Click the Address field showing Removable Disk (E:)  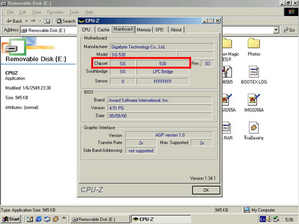coord(48,30)
